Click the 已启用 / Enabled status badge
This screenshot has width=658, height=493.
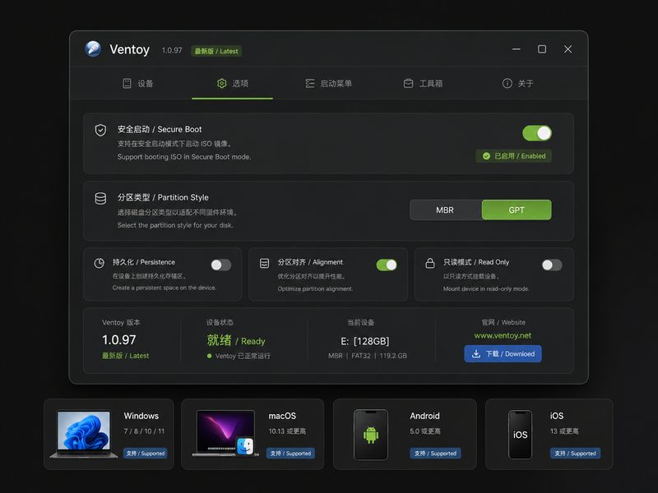tap(513, 156)
